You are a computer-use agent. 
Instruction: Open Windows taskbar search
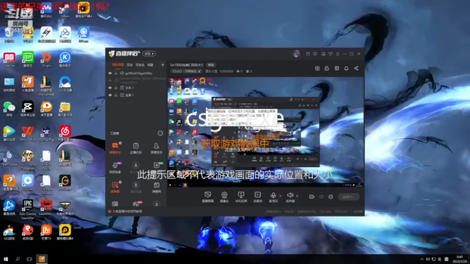point(18,259)
